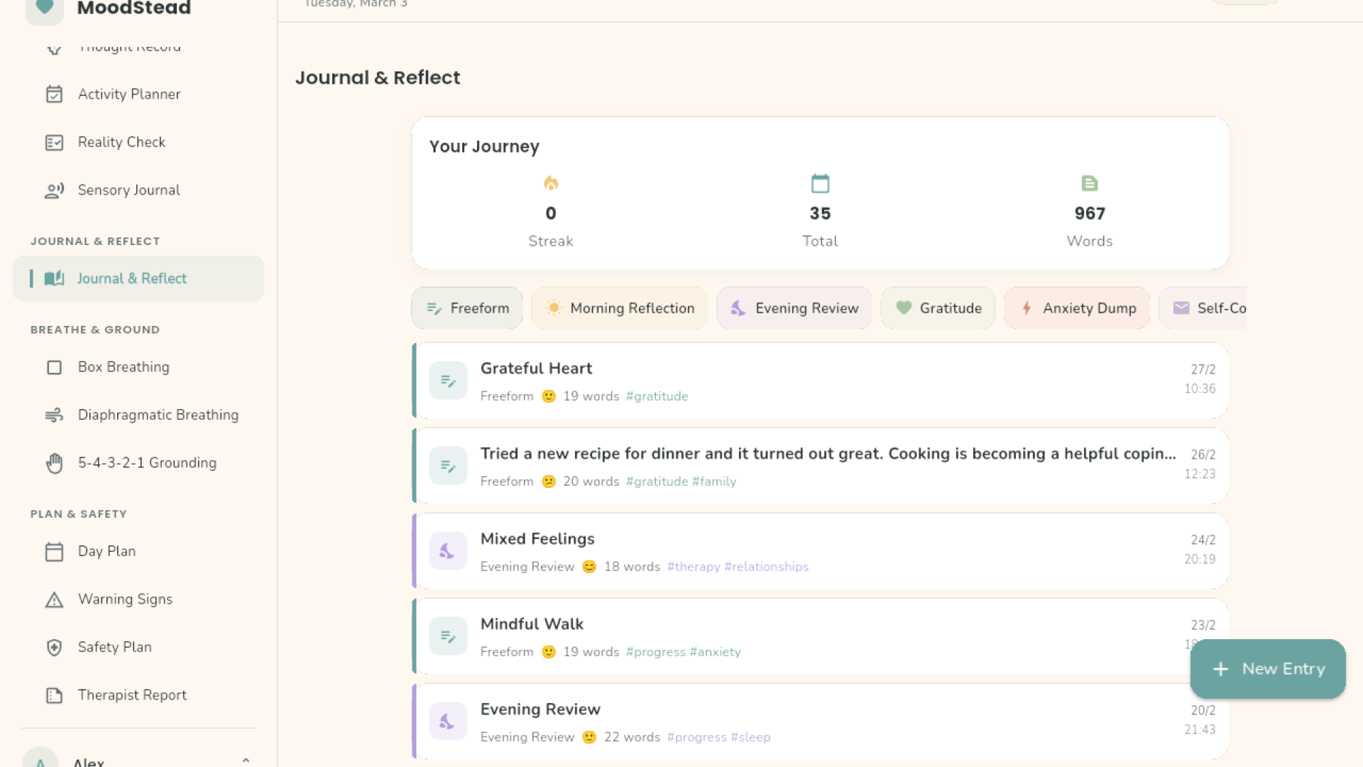Image resolution: width=1363 pixels, height=767 pixels.
Task: Click the Reality Check checklist icon
Action: (54, 143)
